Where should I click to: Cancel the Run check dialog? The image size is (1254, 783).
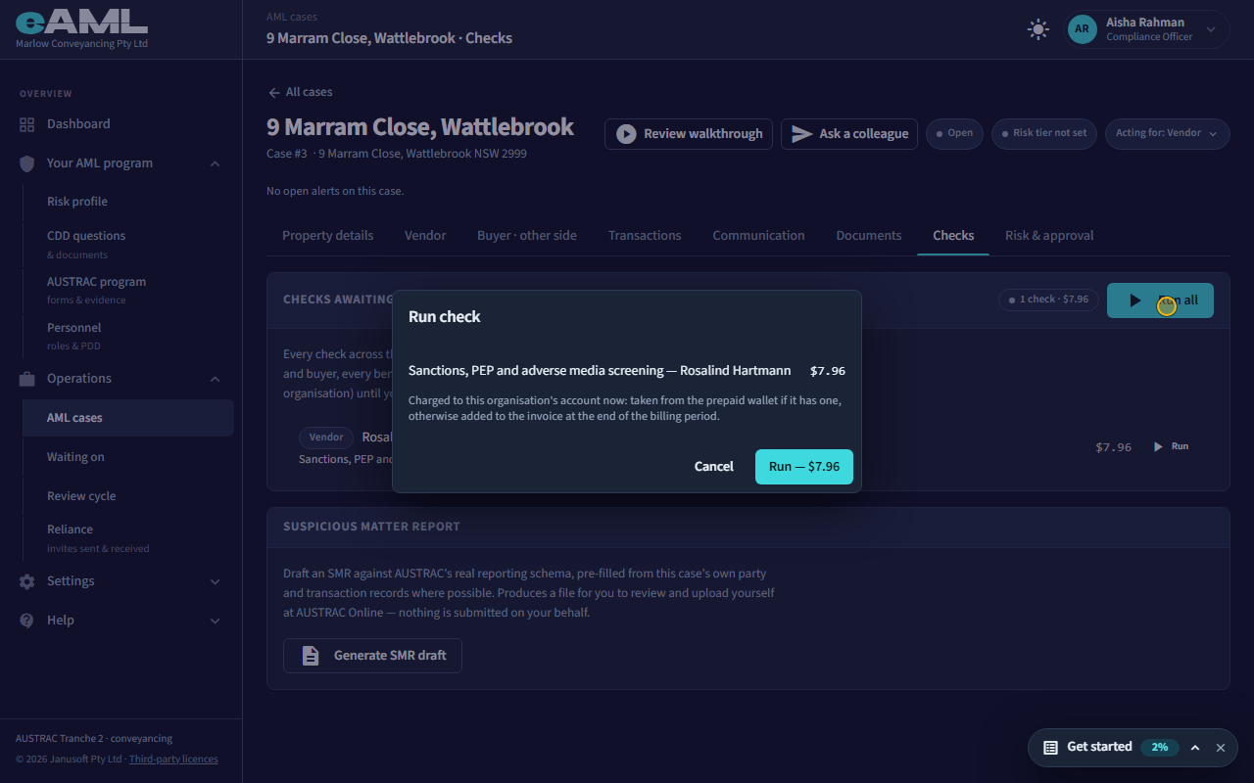(714, 467)
